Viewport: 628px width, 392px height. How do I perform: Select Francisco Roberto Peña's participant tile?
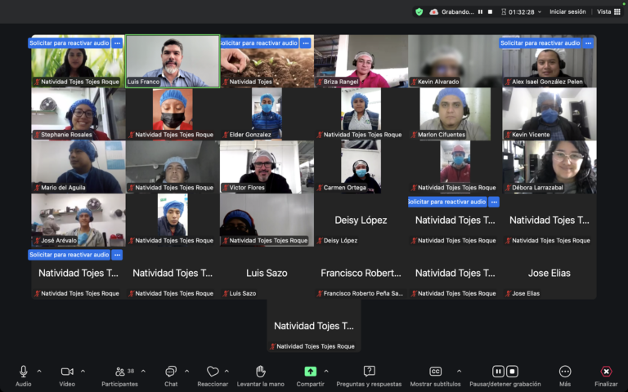tap(361, 273)
